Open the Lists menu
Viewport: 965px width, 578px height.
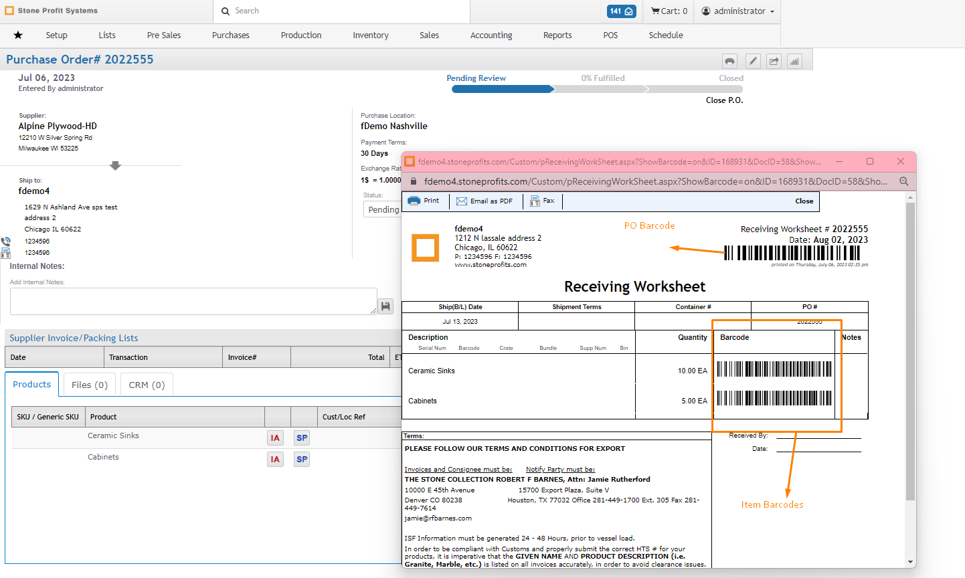click(x=107, y=35)
